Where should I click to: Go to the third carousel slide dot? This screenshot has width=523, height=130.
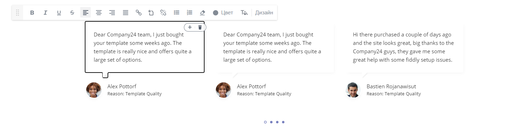tap(277, 122)
